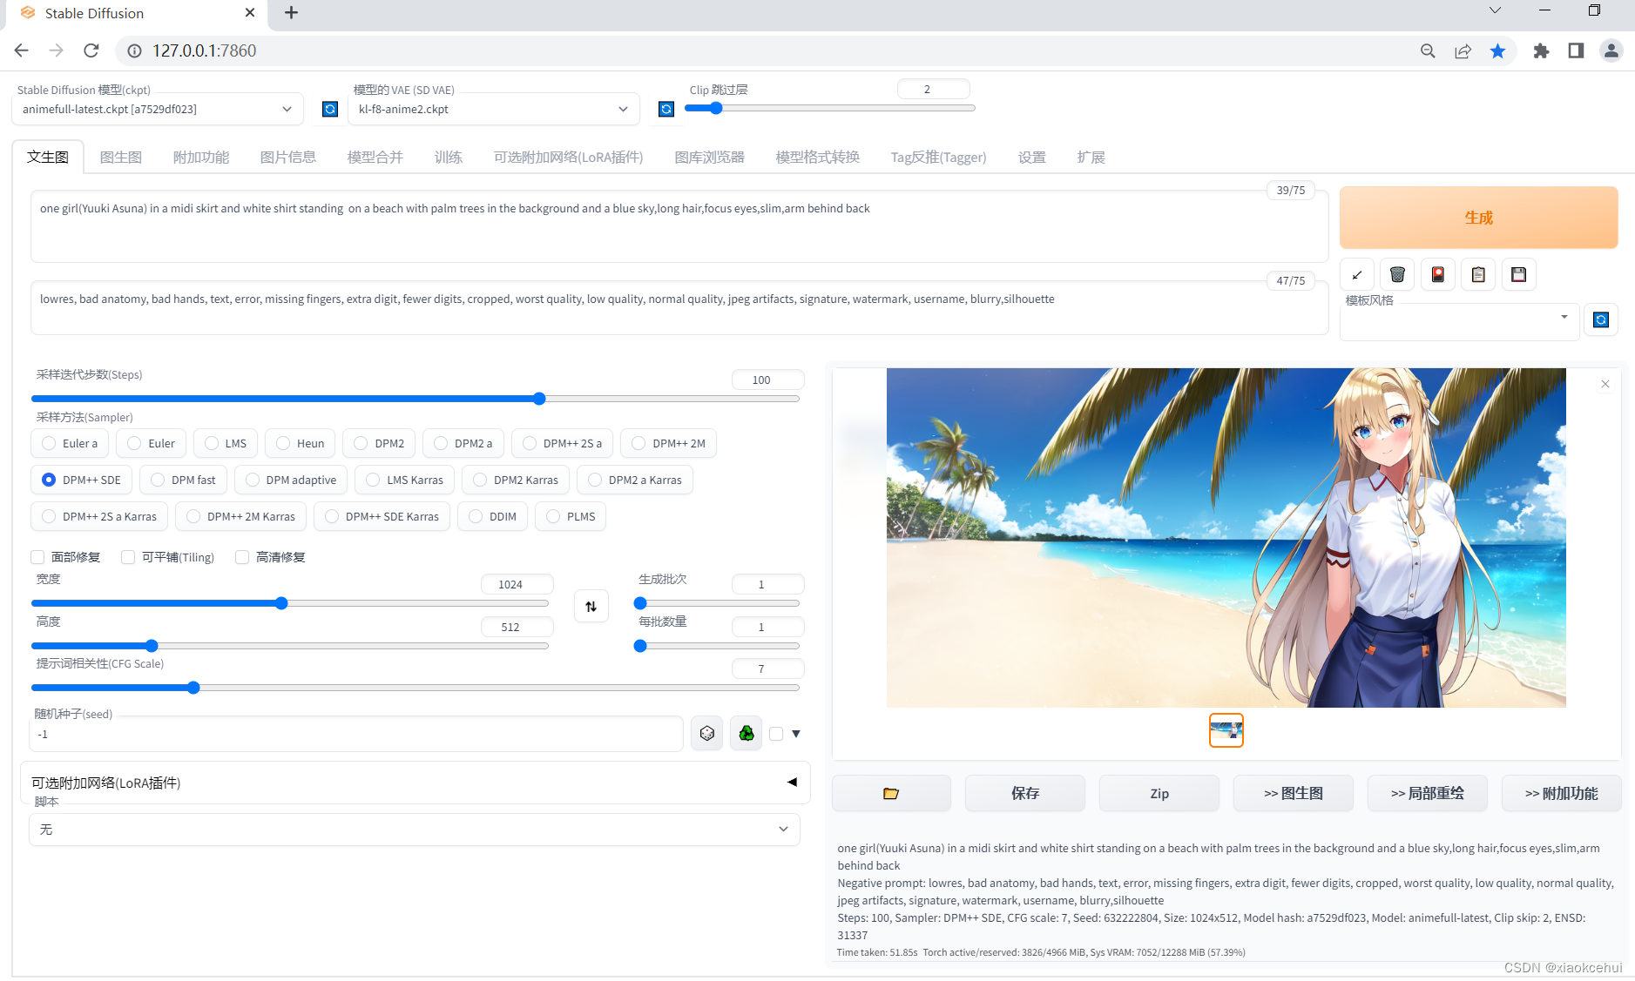Viewport: 1635px width, 981px height.
Task: Adjust the sampling Steps slider
Action: pos(416,399)
